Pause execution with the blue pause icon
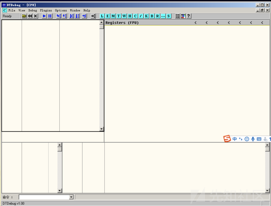This screenshot has height=206, width=271. (50, 16)
